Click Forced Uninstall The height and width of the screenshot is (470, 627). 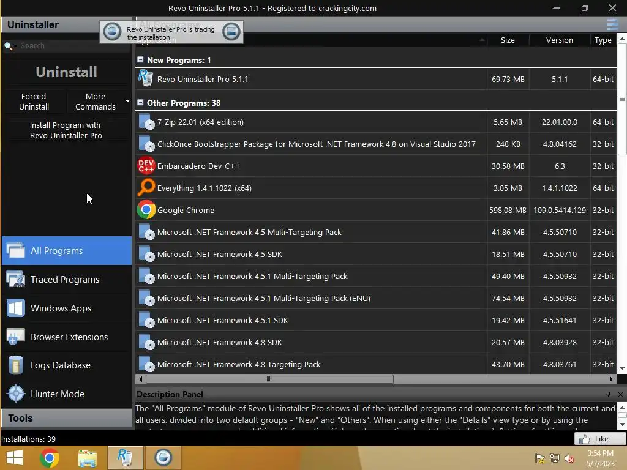coord(34,102)
